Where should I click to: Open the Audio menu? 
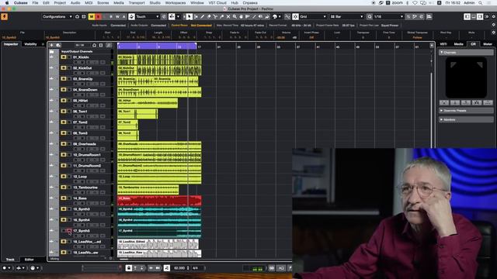75,3
